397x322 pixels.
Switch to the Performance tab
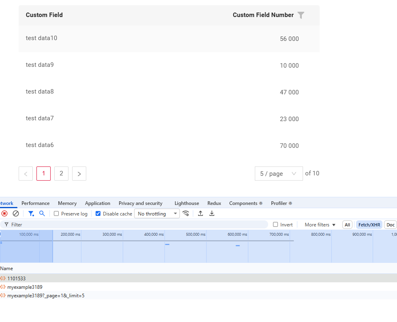[35, 203]
